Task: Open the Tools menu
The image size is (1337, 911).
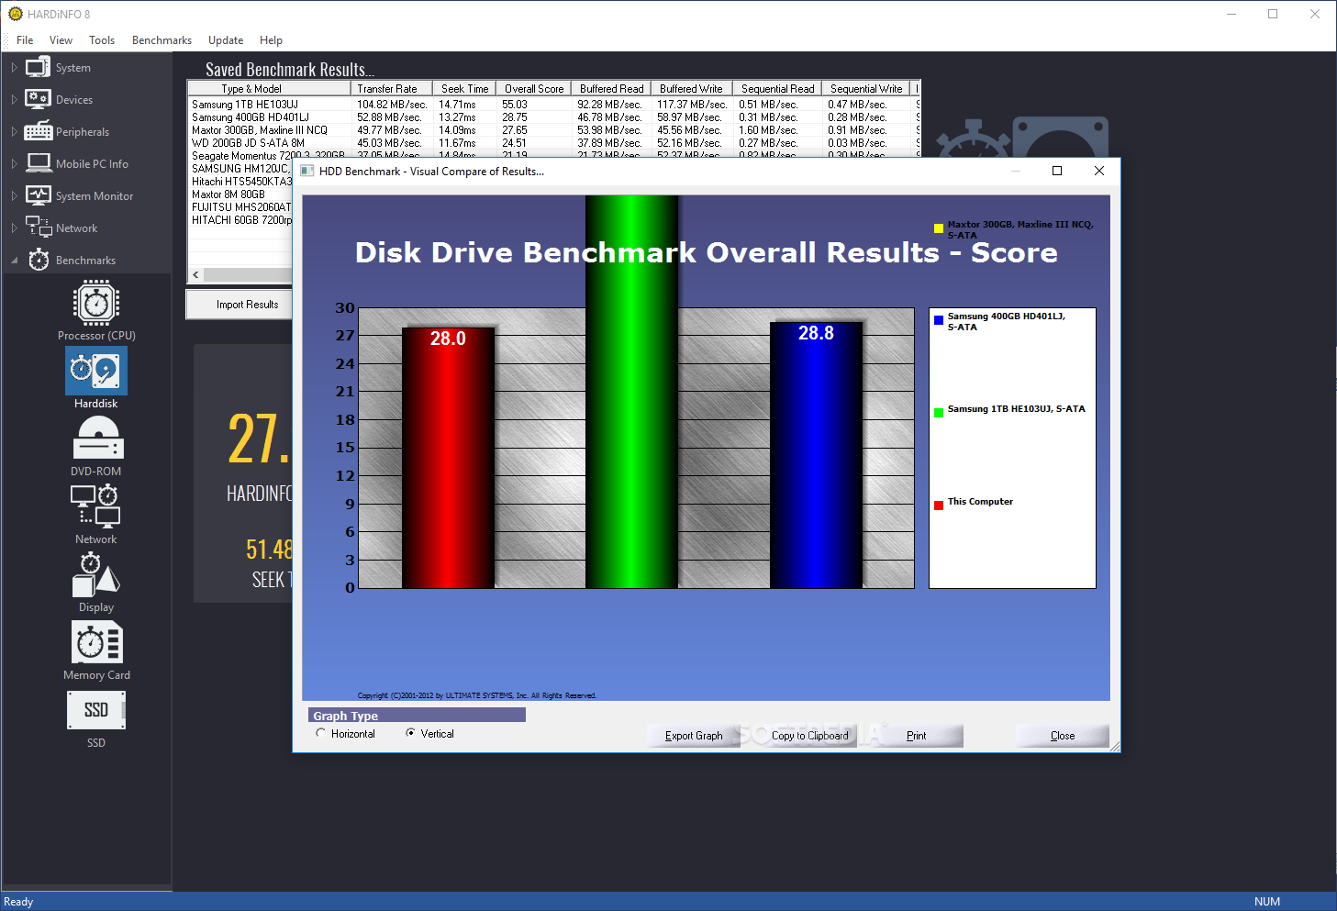Action: tap(102, 40)
